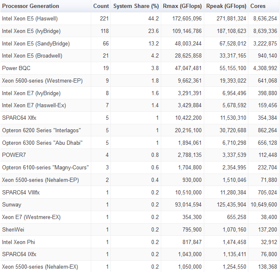
Task: Click the Rpeak value 67,528,012
Action: [232, 43]
